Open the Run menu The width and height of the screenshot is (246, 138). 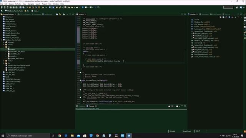pyautogui.click(x=50, y=4)
